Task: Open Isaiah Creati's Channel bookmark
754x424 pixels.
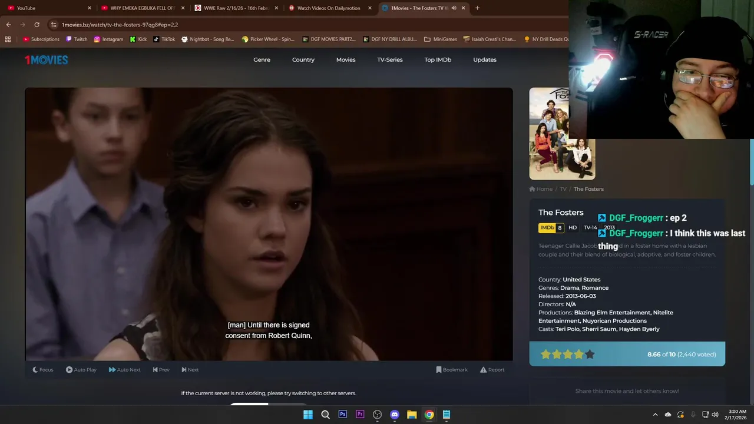Action: point(490,39)
